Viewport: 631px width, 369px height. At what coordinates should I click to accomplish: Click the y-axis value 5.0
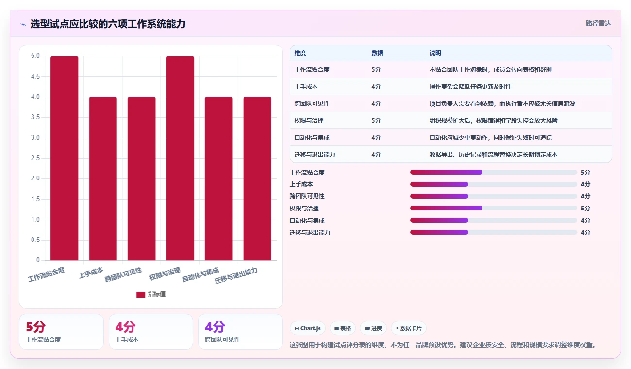click(35, 56)
